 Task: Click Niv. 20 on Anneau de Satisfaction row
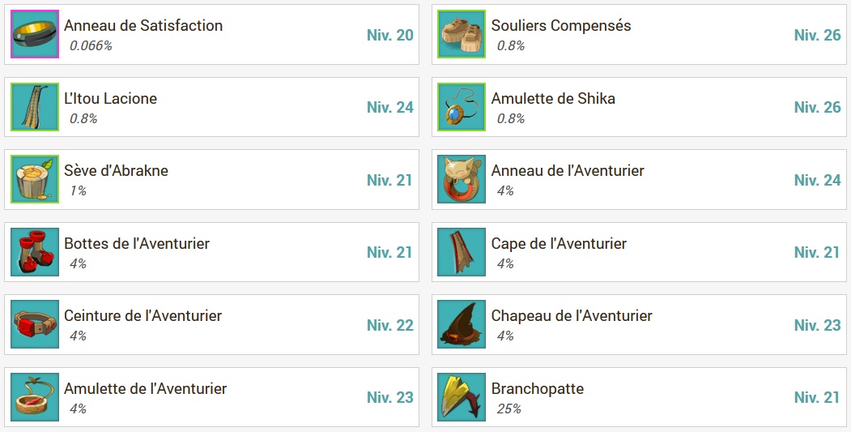pos(389,35)
